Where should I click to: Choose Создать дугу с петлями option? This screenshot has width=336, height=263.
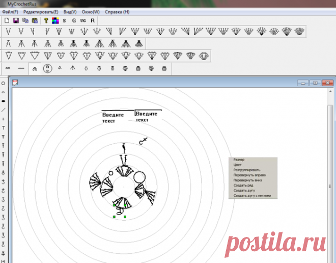(x=253, y=196)
